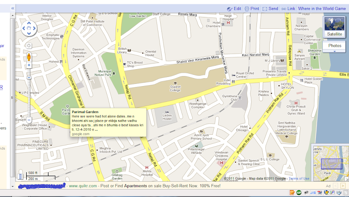Toggle the S/P crossed-out status bar icon
The width and height of the screenshot is (349, 197).
coord(332,193)
